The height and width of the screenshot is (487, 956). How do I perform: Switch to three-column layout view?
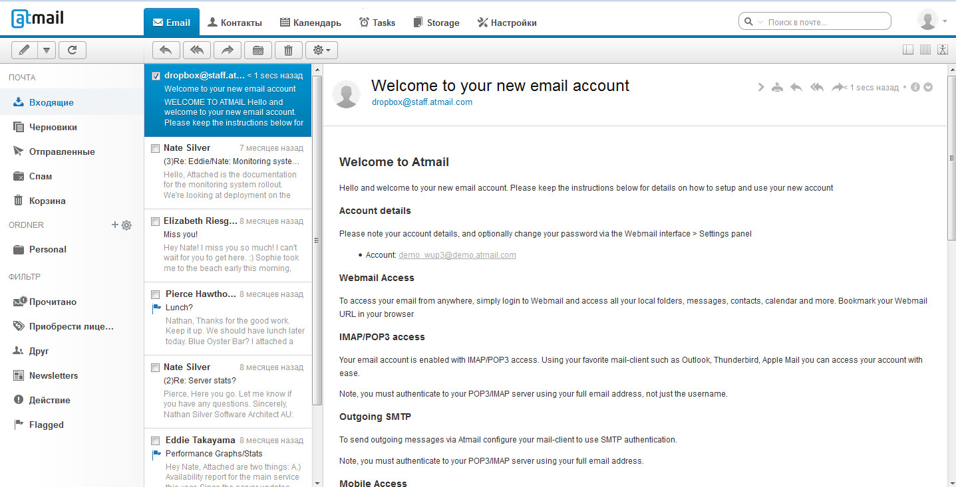coord(925,49)
